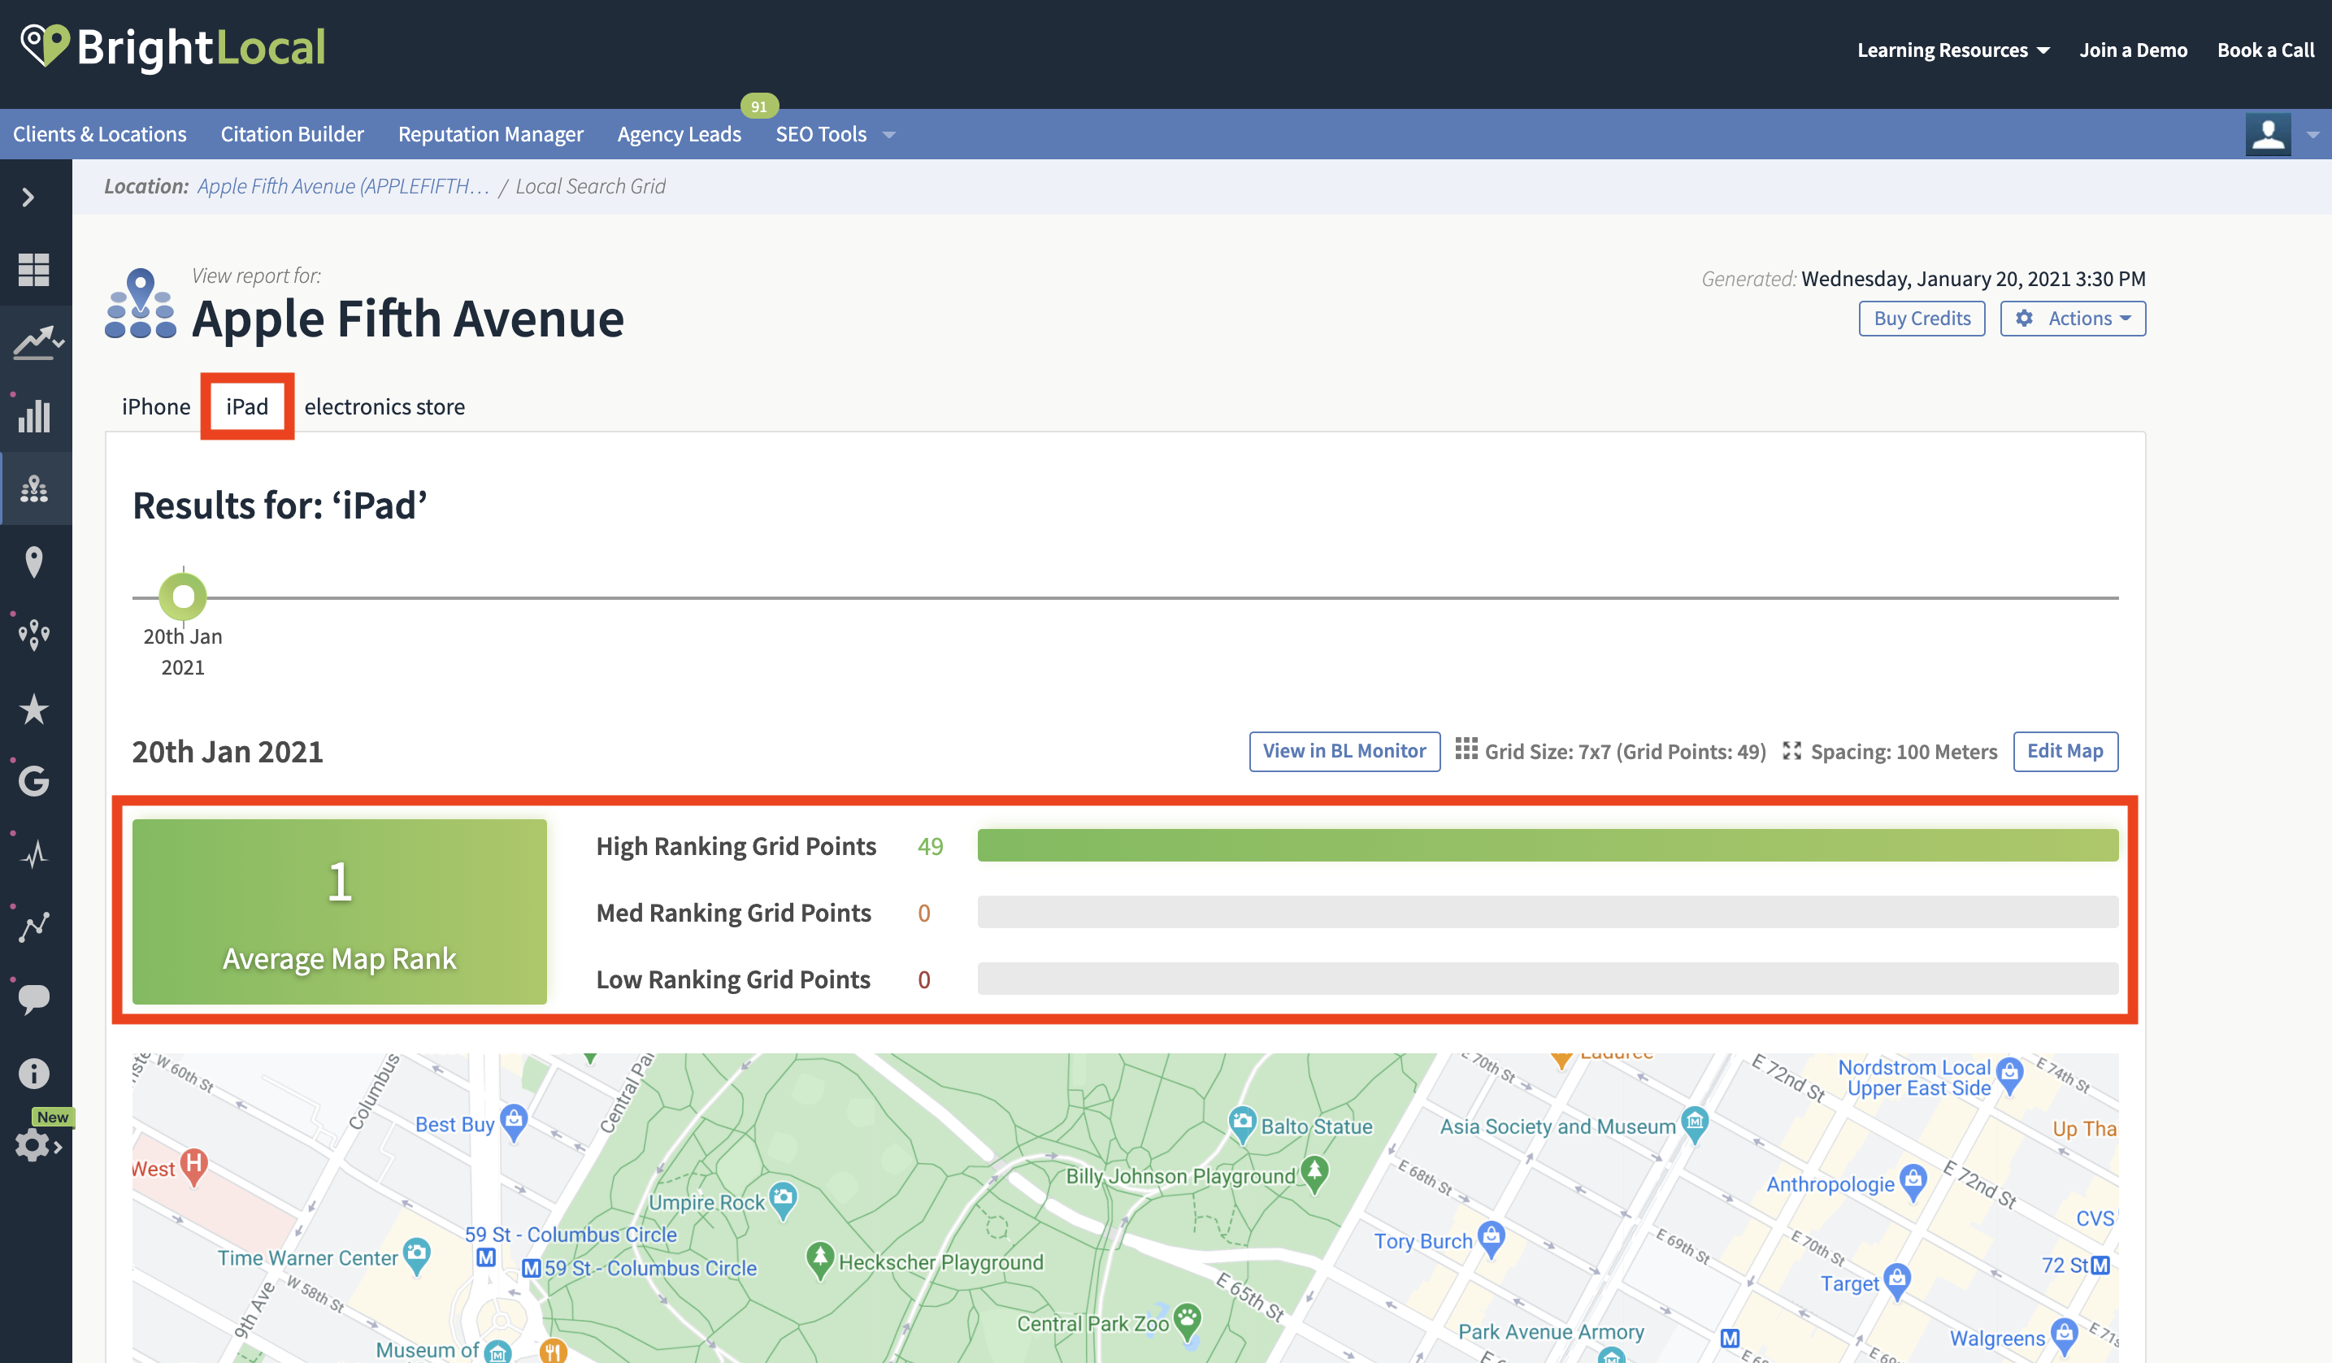This screenshot has height=1363, width=2332.
Task: Click the Local Search Grid report icon
Action: (x=141, y=303)
